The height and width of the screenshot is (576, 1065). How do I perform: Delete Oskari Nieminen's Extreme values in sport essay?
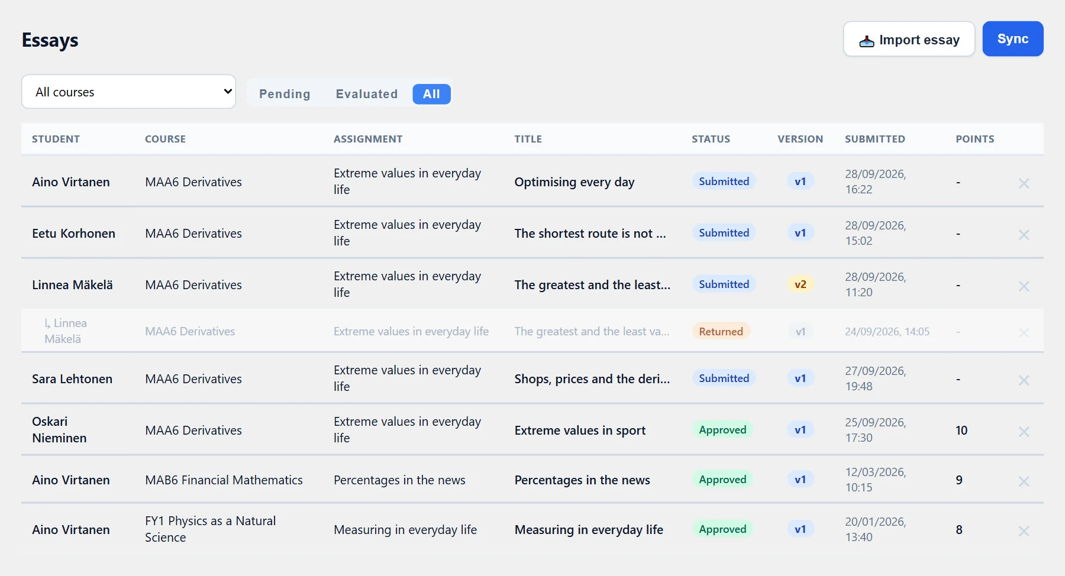(1024, 432)
